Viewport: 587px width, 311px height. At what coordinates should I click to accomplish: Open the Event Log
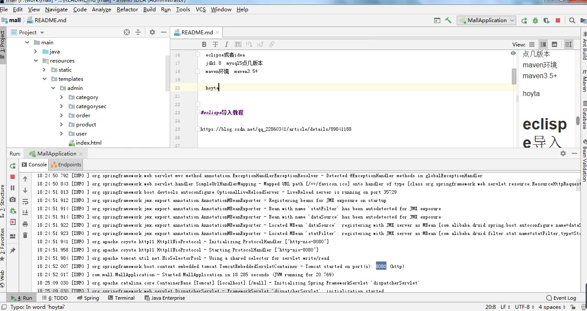pyautogui.click(x=561, y=298)
